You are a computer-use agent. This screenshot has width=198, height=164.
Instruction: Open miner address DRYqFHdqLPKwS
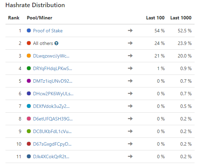(x=52, y=69)
